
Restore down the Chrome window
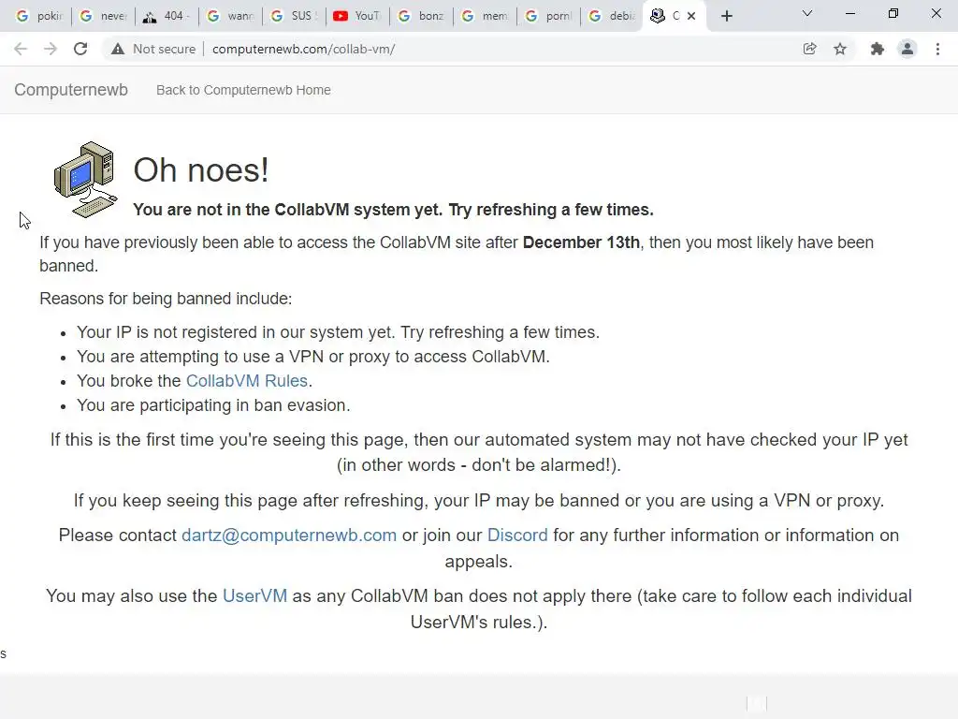click(893, 13)
